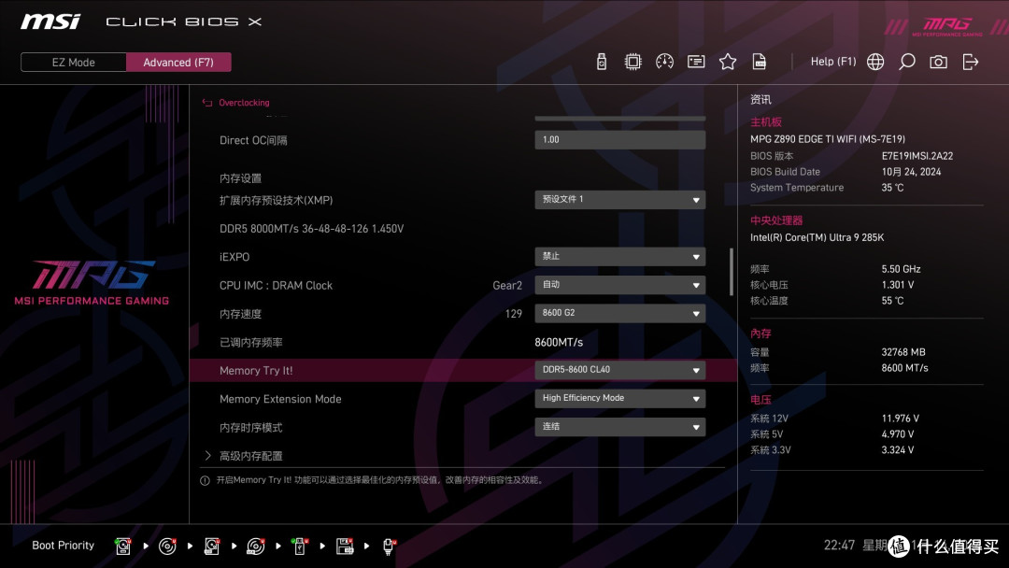The width and height of the screenshot is (1009, 568).
Task: Click the 55 ℃ core temperature value
Action: 892,301
